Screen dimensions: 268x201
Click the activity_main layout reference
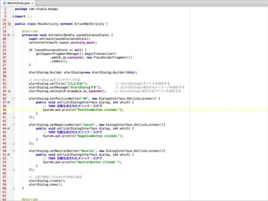[x=82, y=42]
